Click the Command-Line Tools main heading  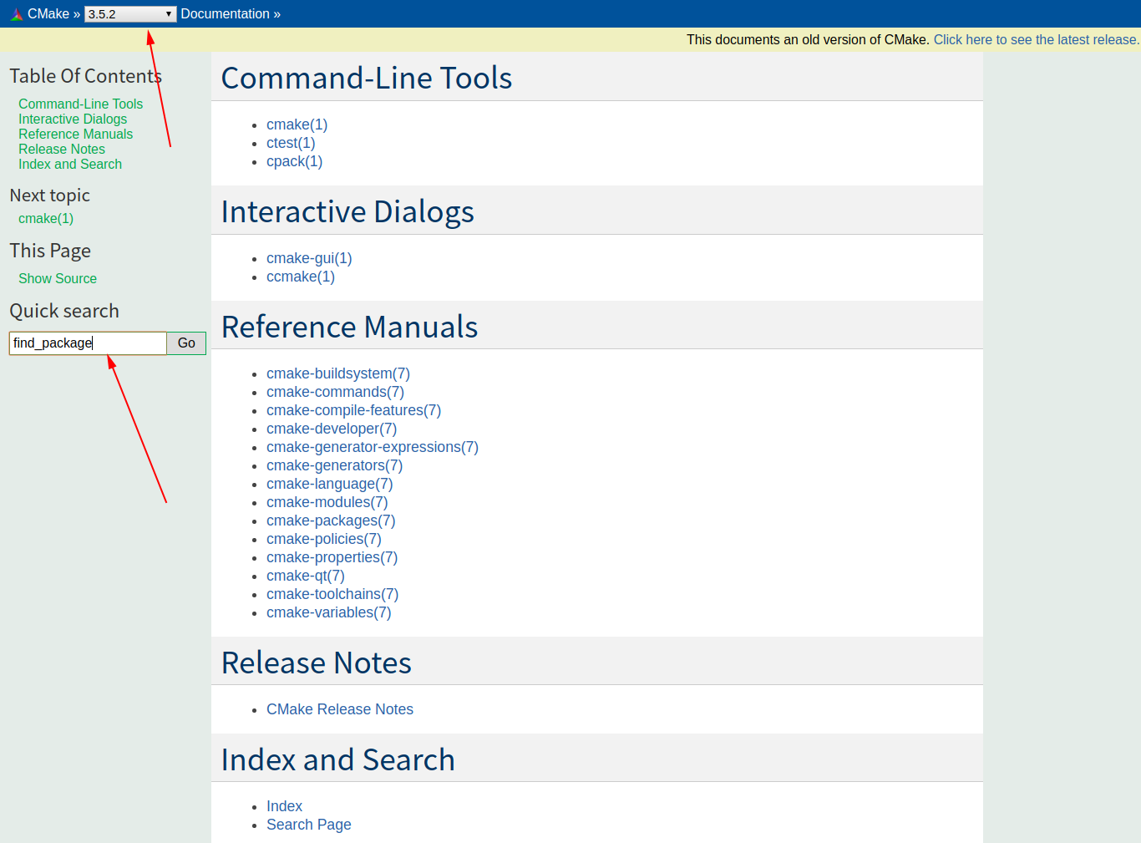click(367, 78)
